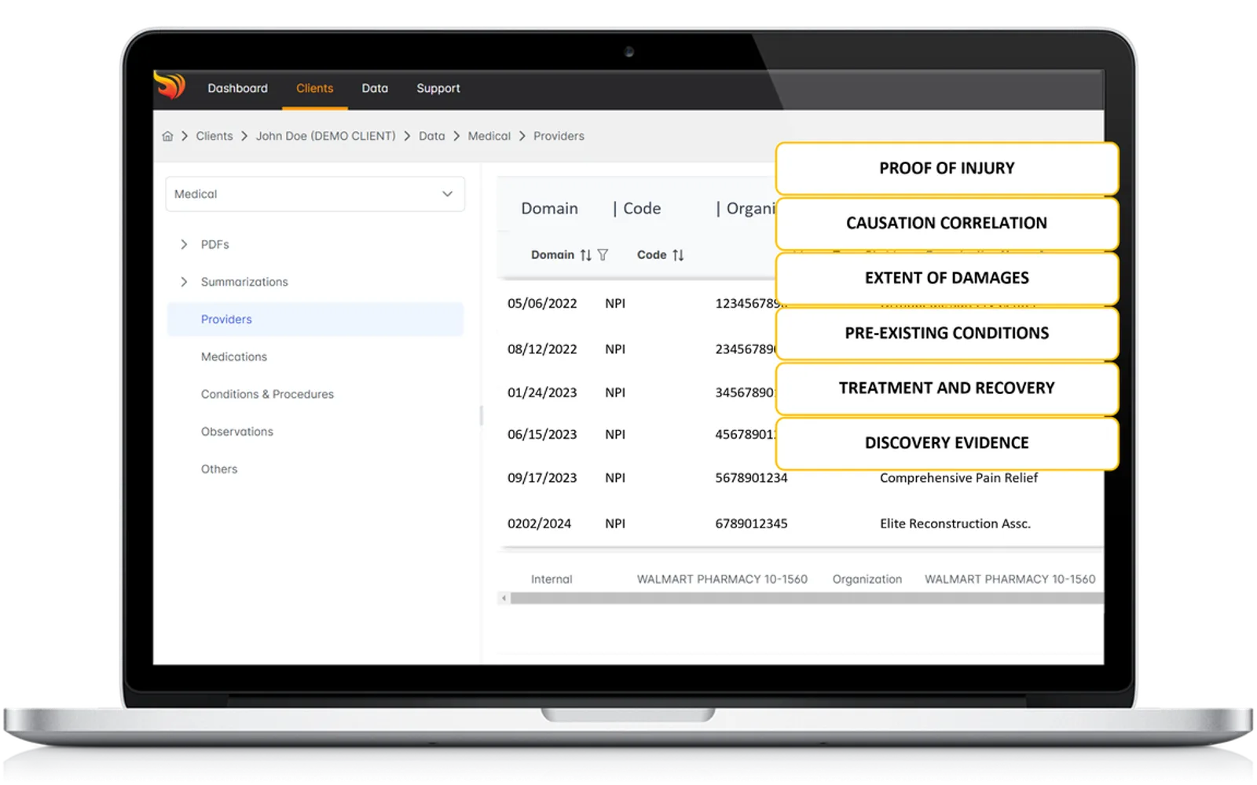1257x785 pixels.
Task: Open Medications in the sidebar
Action: click(234, 356)
